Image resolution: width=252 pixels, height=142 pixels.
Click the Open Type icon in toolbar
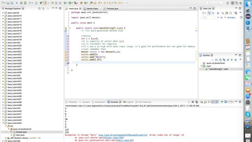pyautogui.click(x=91, y=3)
